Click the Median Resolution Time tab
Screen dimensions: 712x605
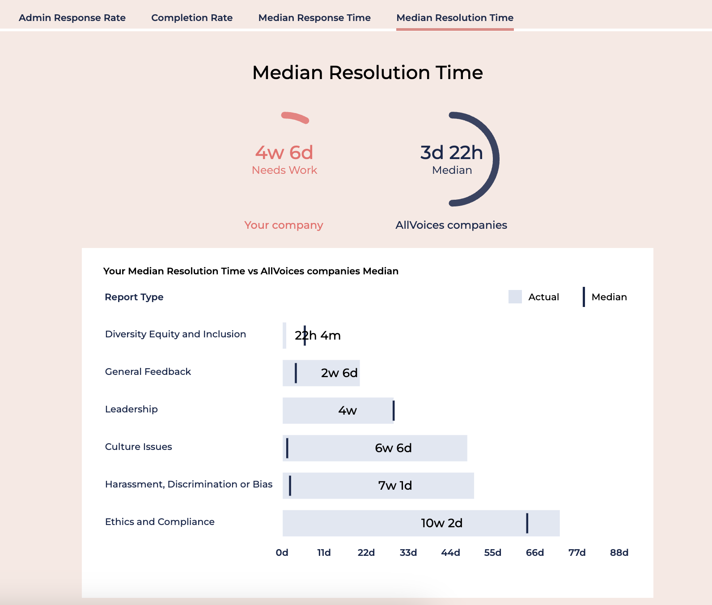455,18
